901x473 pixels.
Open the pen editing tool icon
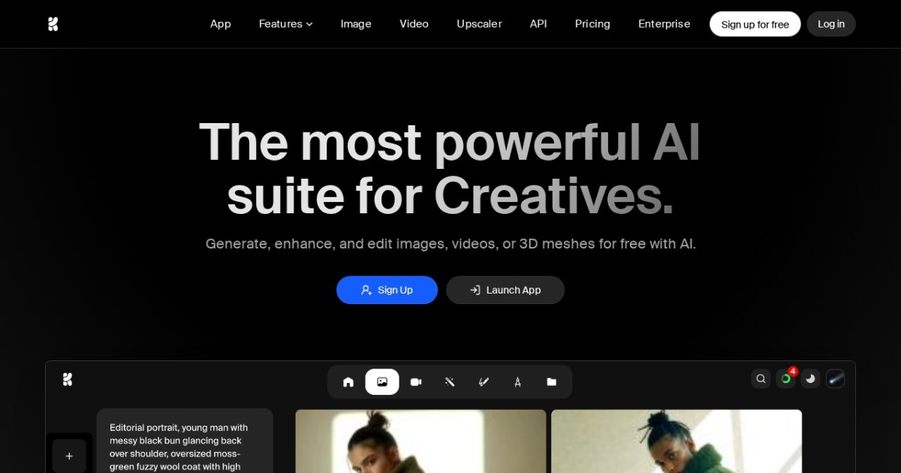484,381
